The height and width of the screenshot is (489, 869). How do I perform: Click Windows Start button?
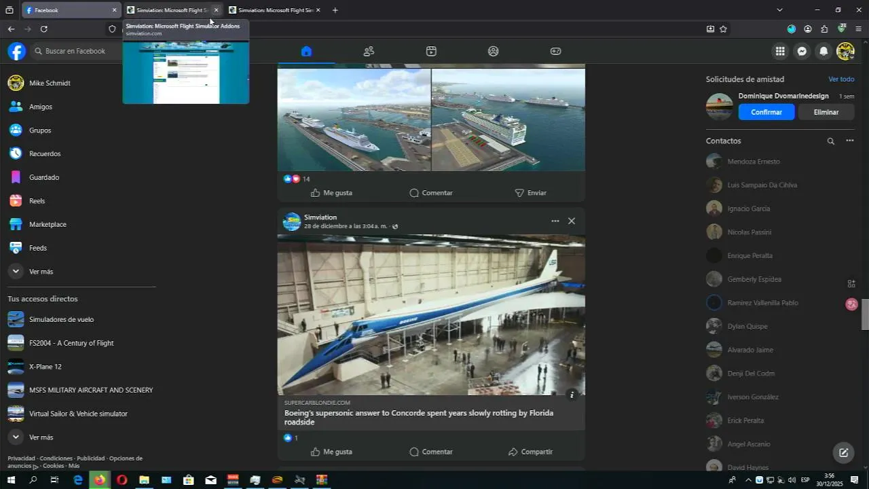(11, 480)
